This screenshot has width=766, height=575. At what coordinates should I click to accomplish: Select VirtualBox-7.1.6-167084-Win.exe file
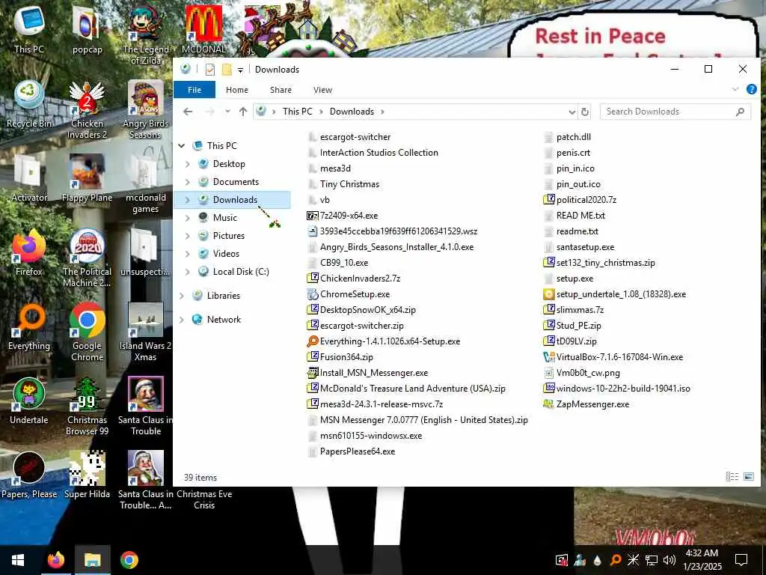[613, 357]
